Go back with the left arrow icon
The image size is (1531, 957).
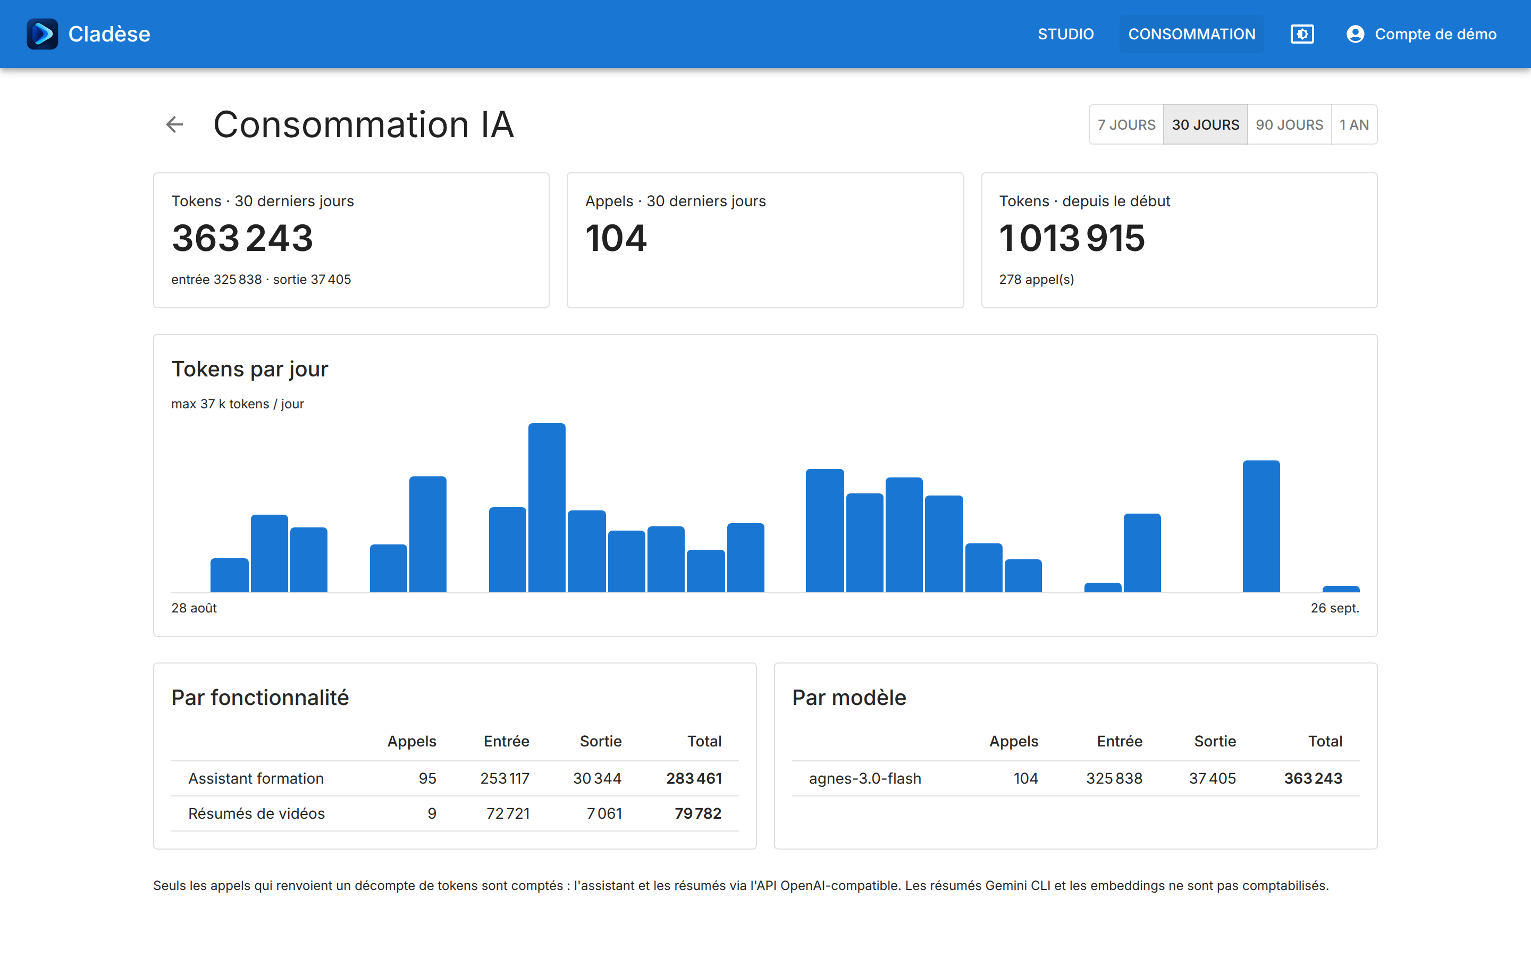click(174, 125)
